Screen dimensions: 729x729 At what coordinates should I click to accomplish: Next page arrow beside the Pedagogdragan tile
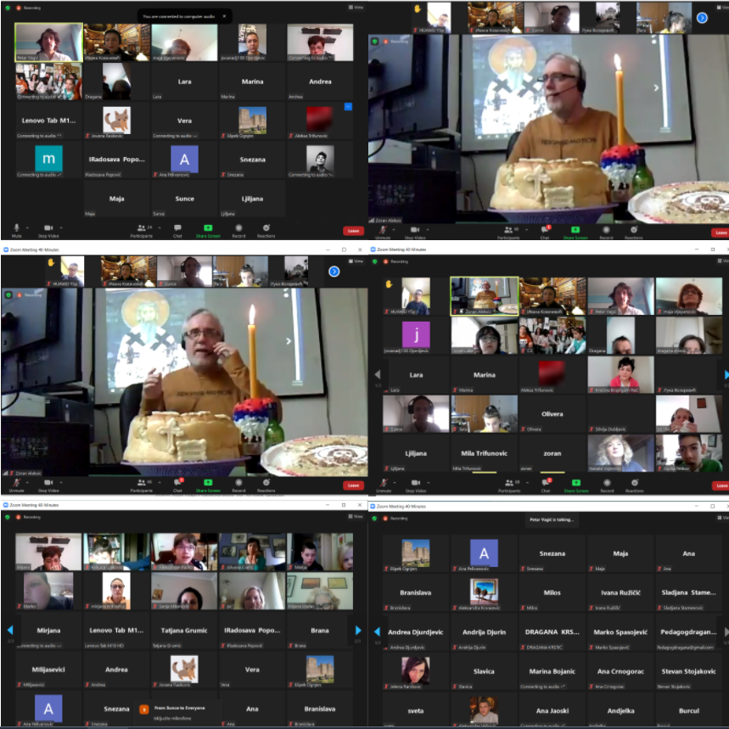pyautogui.click(x=725, y=631)
